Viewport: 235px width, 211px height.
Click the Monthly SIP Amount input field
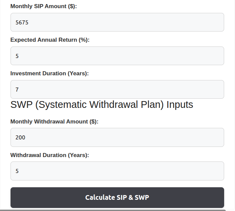(117, 22)
